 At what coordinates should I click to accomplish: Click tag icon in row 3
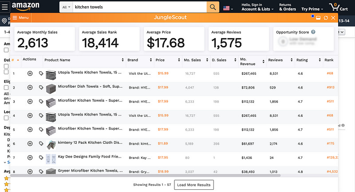41,101
